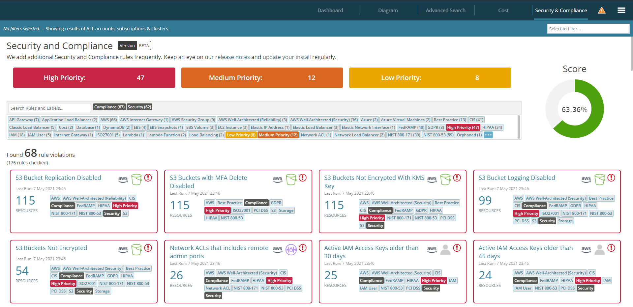
Task: Select the NIST 800-53 (59) label
Action: click(x=438, y=135)
